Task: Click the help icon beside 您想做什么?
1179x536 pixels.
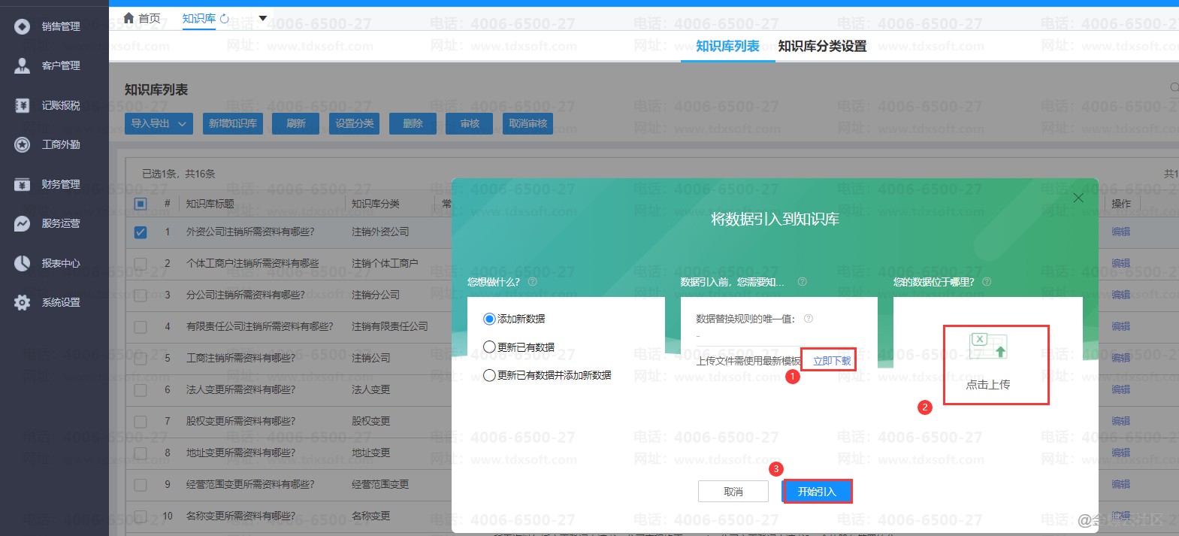Action: pos(532,282)
